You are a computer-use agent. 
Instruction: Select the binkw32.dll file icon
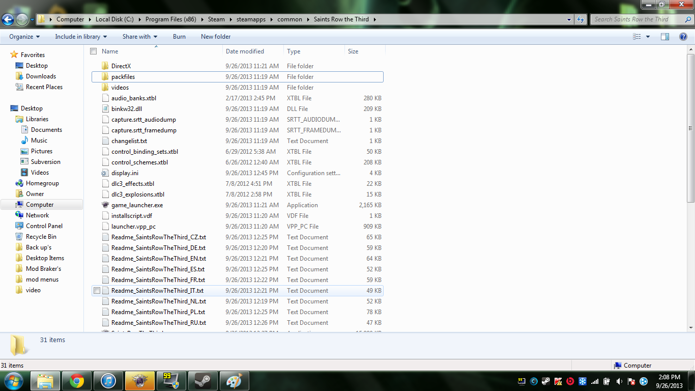pos(105,108)
